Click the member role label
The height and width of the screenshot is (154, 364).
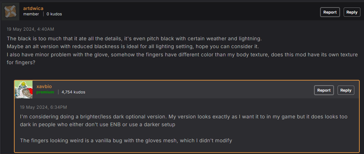[31, 14]
